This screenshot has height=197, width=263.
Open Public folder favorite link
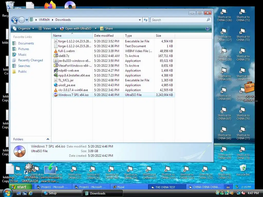[22, 71]
